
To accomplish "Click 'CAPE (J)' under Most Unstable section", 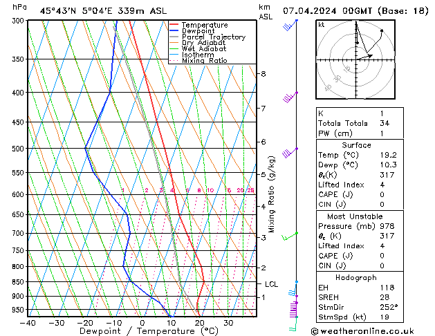I will [x=335, y=256].
